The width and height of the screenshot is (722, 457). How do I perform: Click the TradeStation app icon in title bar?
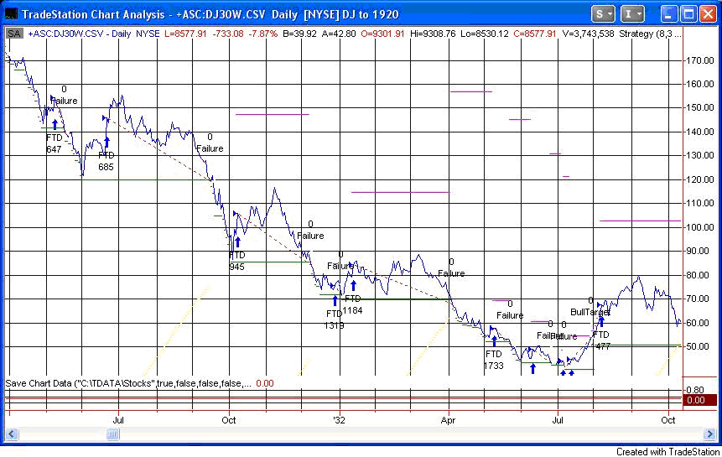coord(10,14)
